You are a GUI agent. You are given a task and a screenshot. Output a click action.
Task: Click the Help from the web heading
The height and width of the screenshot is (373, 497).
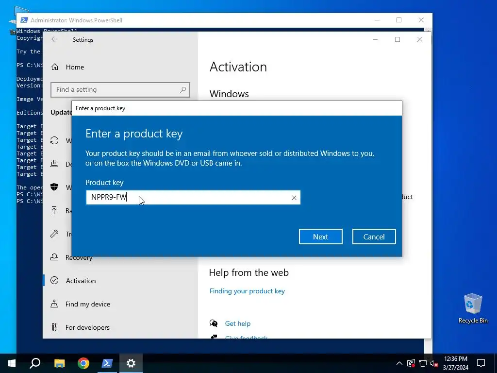(x=249, y=272)
